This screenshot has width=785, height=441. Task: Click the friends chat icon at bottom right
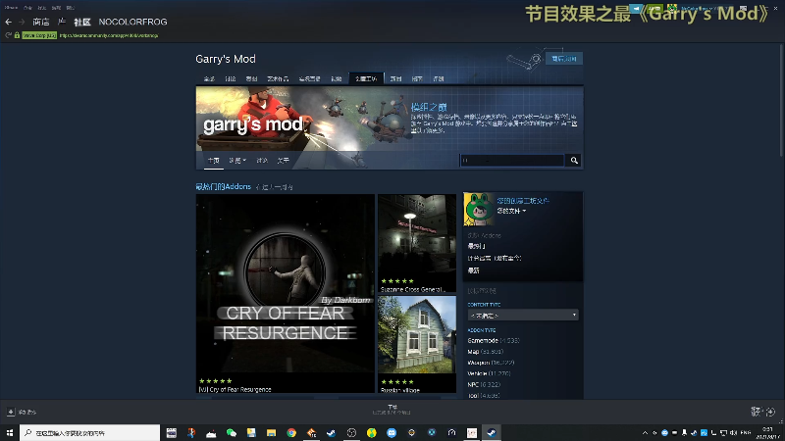(x=770, y=412)
